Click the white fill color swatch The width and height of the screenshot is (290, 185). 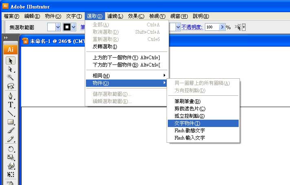click(x=51, y=27)
